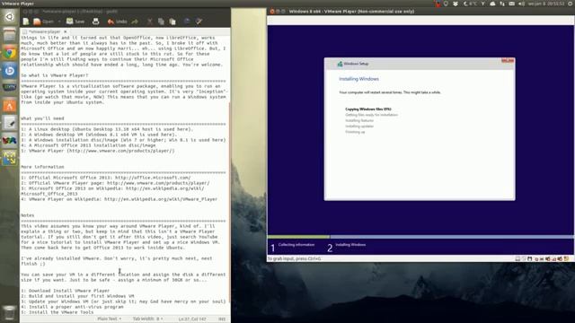
Task: Close the vmware-player document tab
Action: tap(66, 32)
